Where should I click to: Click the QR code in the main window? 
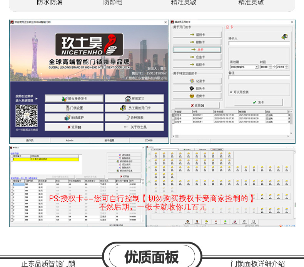click(27, 116)
